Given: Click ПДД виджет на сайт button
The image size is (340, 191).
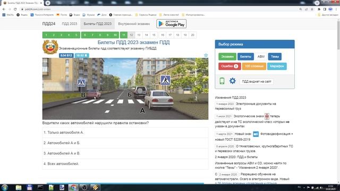Looking at the screenshot, I should tap(257, 81).
